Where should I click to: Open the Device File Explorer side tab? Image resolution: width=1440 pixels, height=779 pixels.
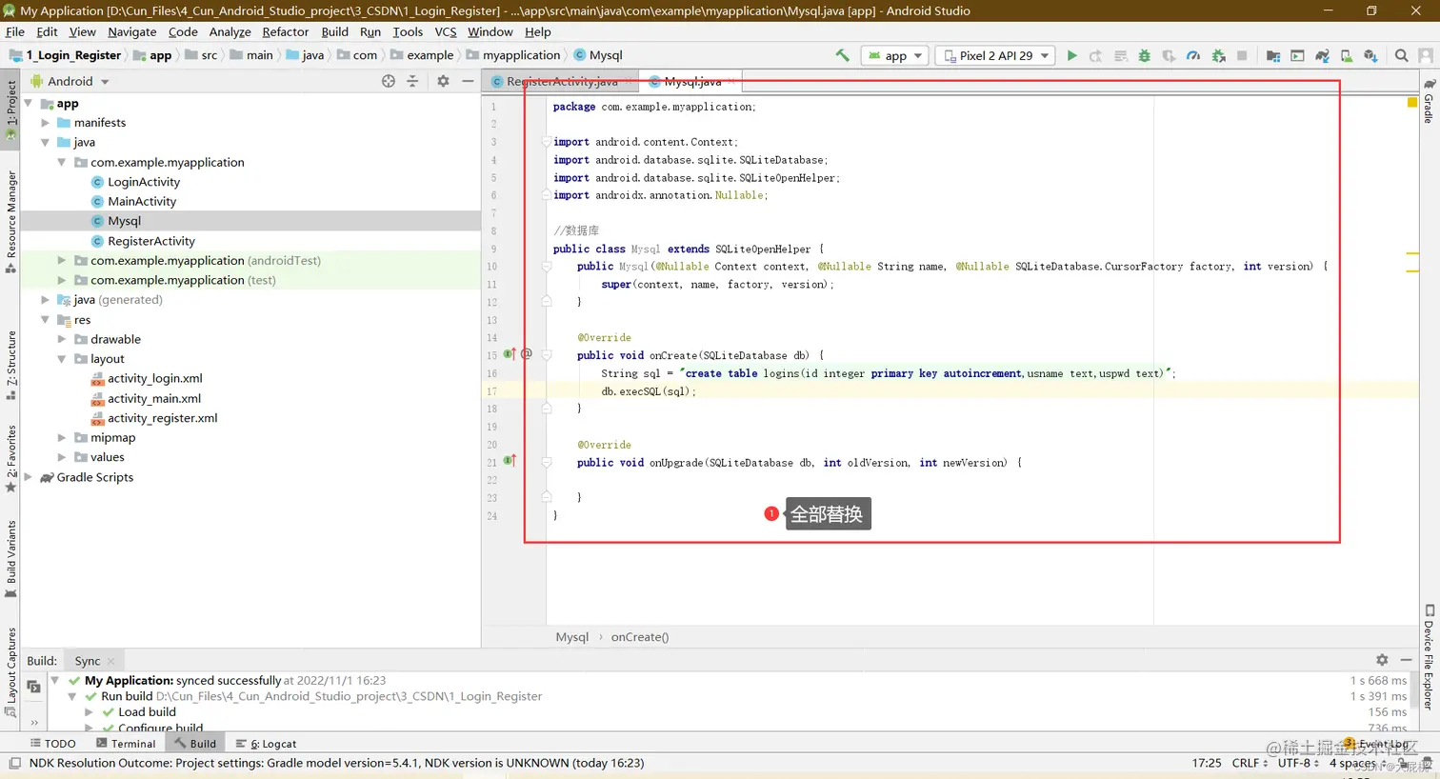point(1429,657)
